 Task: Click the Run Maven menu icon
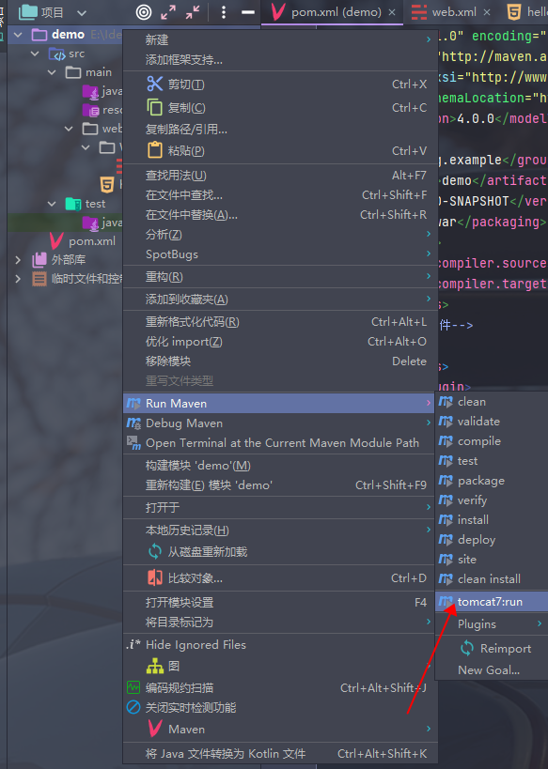[133, 404]
